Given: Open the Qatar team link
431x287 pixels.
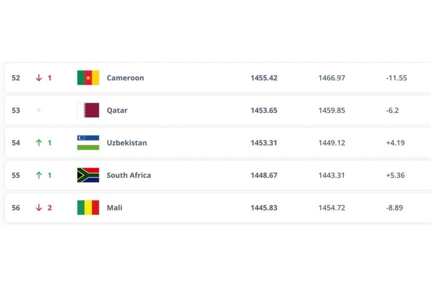Looking at the screenshot, I should 117,110.
